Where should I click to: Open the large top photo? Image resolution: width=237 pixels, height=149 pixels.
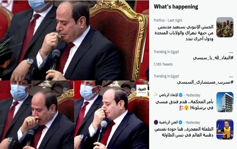(74, 40)
